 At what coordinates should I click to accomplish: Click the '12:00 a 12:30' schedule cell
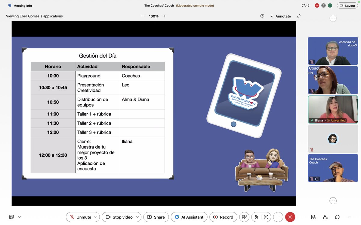tap(53, 155)
